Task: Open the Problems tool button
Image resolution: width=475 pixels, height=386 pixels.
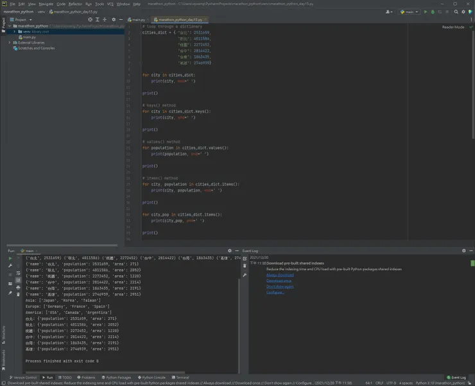Action: coord(86,378)
